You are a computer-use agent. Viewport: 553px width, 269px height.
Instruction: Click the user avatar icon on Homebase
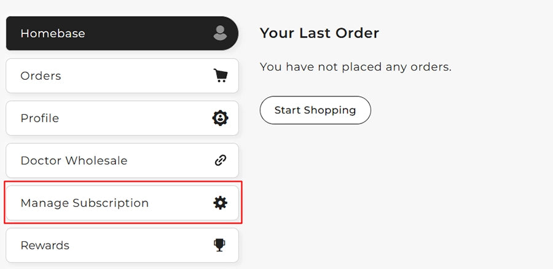(220, 33)
